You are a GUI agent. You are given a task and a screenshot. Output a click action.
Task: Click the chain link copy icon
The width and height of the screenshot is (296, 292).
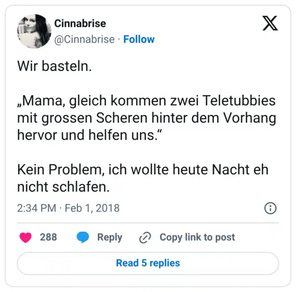(145, 237)
